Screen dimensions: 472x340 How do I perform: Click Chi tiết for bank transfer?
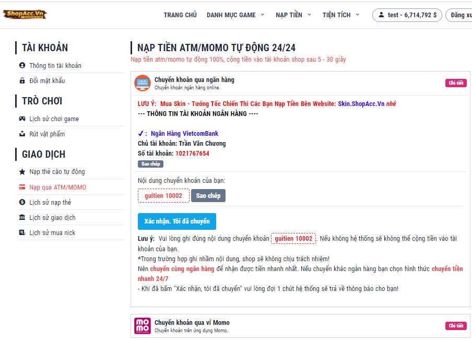456,83
